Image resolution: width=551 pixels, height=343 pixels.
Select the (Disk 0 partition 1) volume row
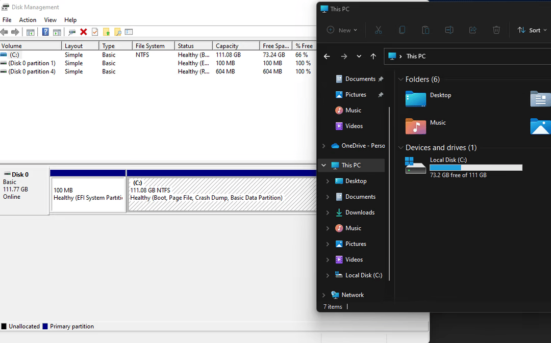tap(158, 64)
